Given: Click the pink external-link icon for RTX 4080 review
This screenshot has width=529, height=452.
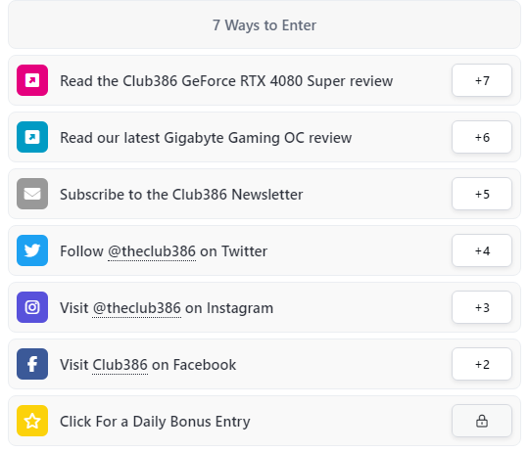Looking at the screenshot, I should click(x=32, y=80).
